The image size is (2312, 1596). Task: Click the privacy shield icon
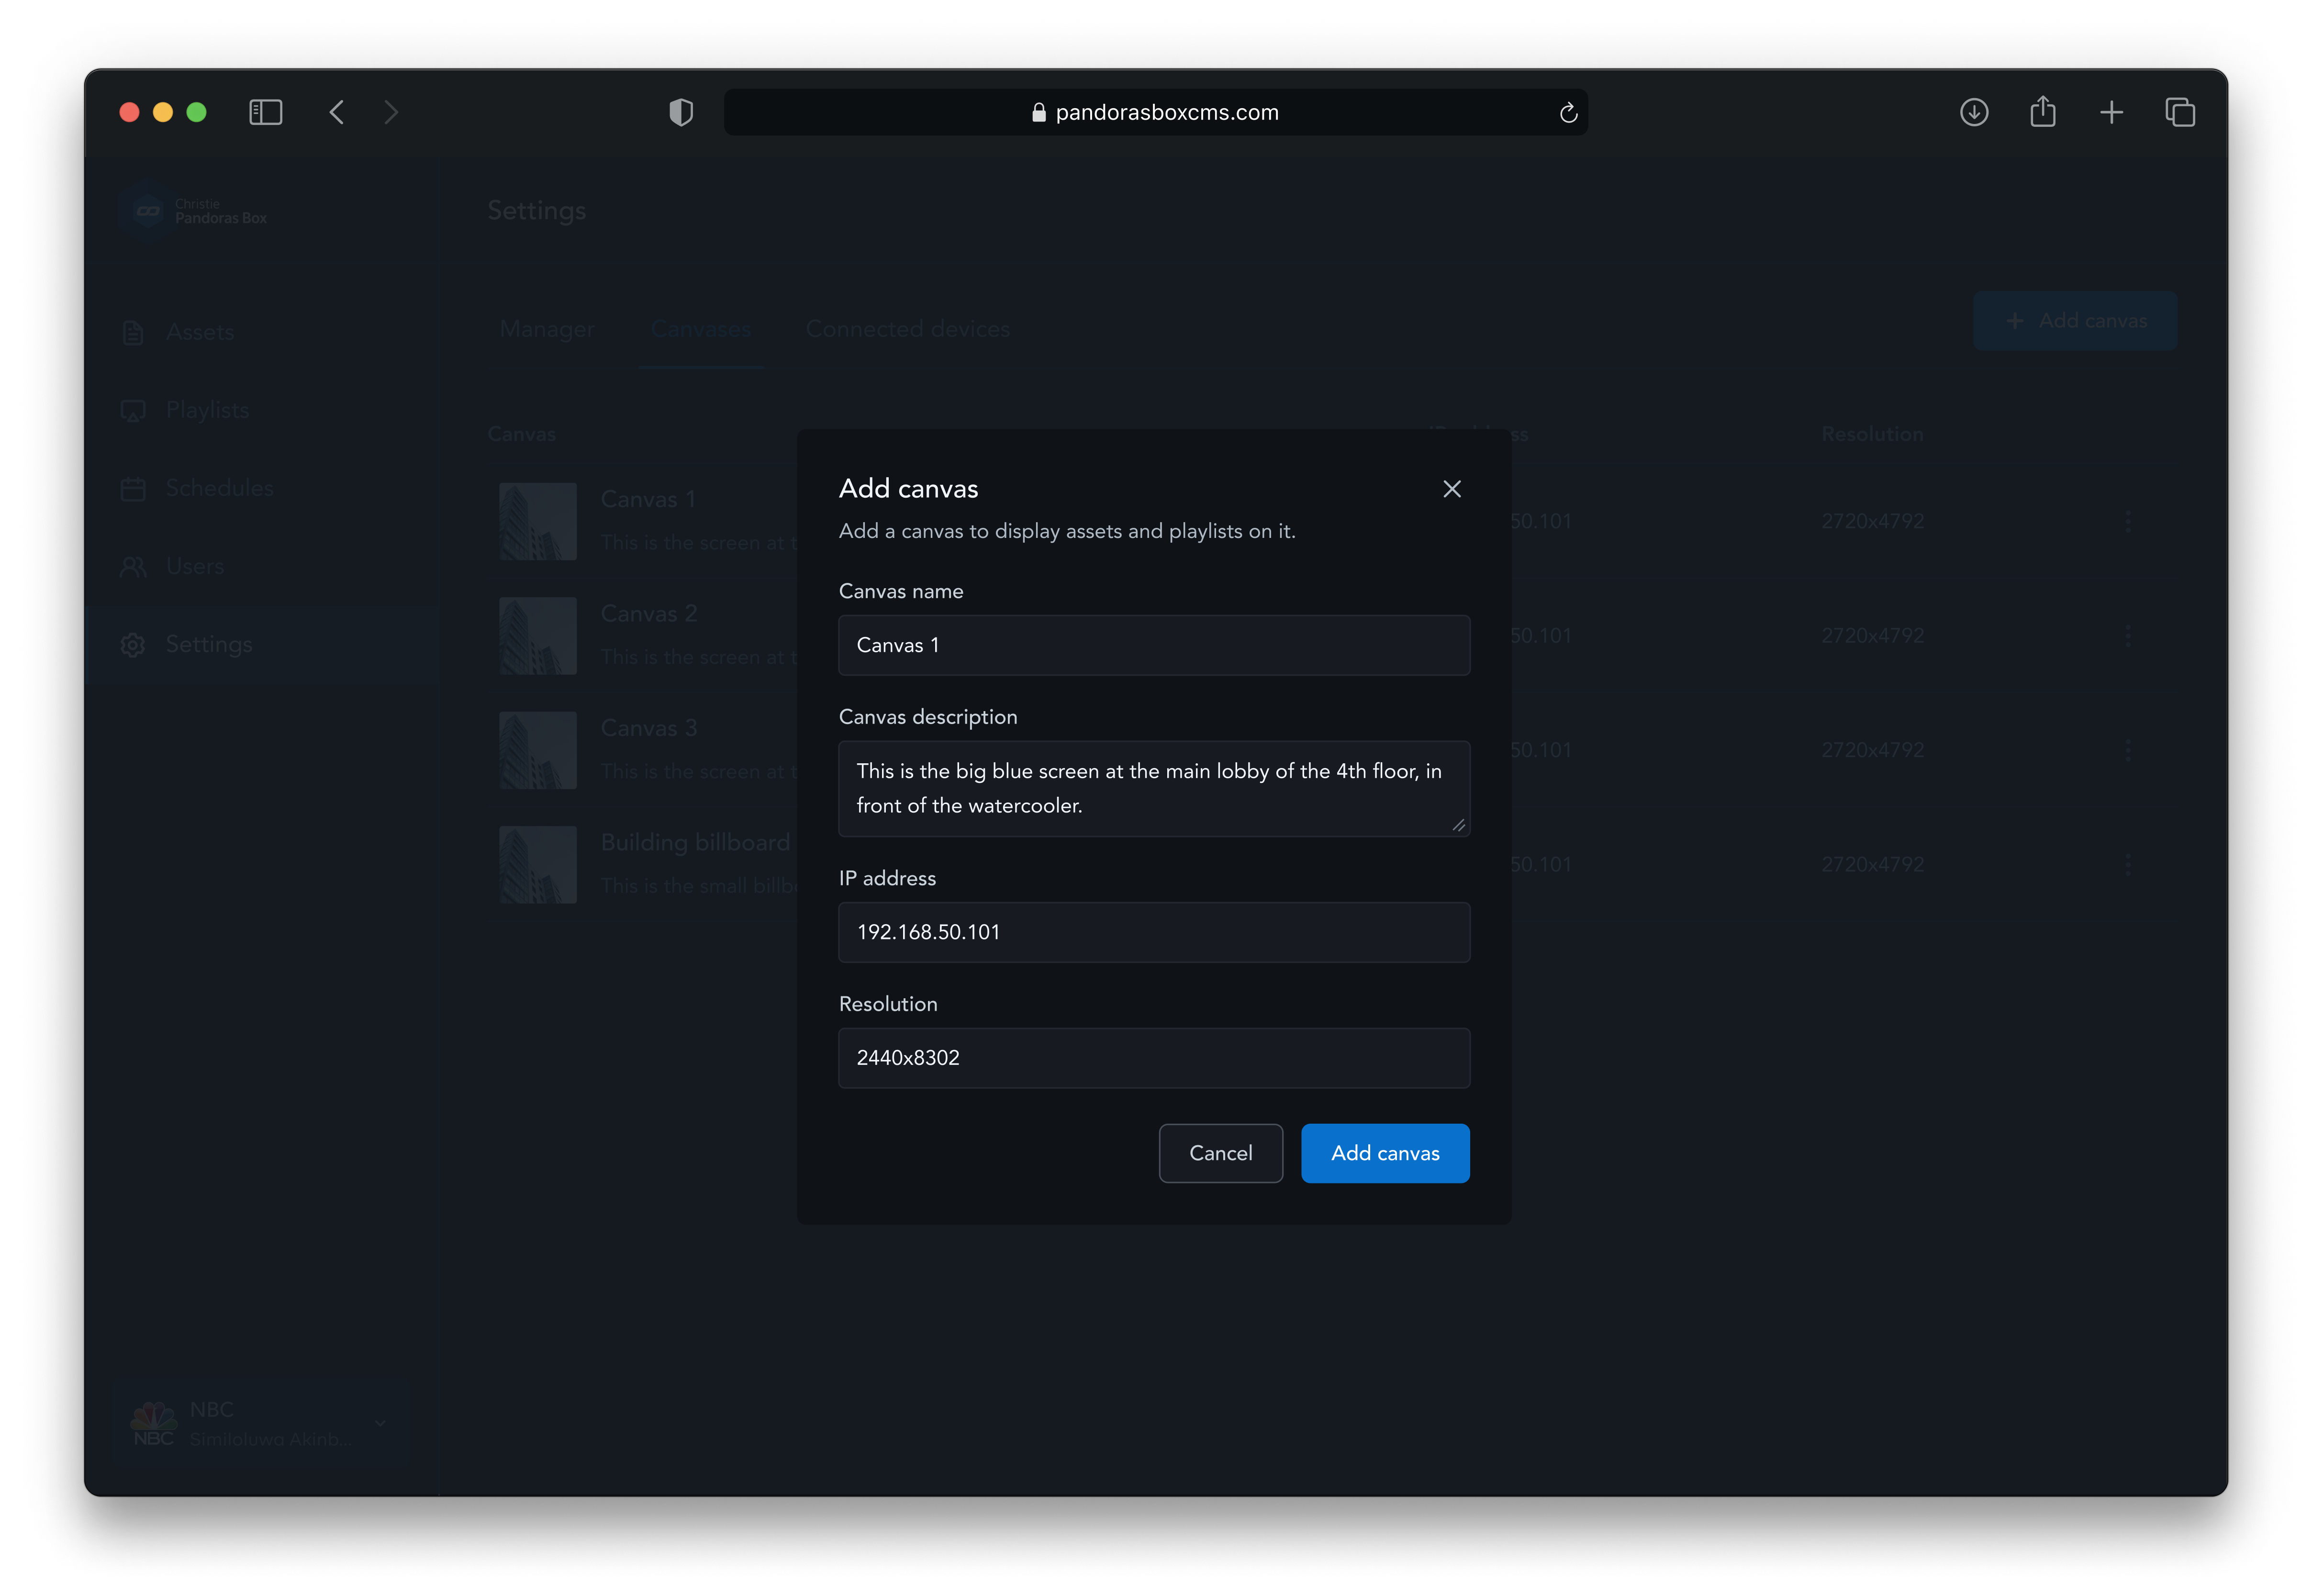point(681,112)
